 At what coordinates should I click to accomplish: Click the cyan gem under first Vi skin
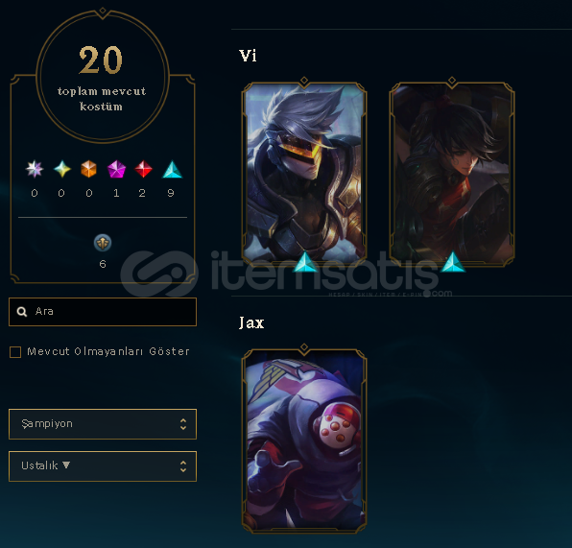pyautogui.click(x=305, y=262)
